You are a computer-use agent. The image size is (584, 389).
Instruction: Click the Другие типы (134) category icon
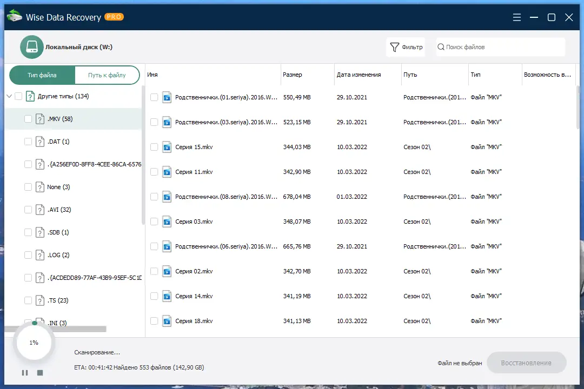coord(30,96)
